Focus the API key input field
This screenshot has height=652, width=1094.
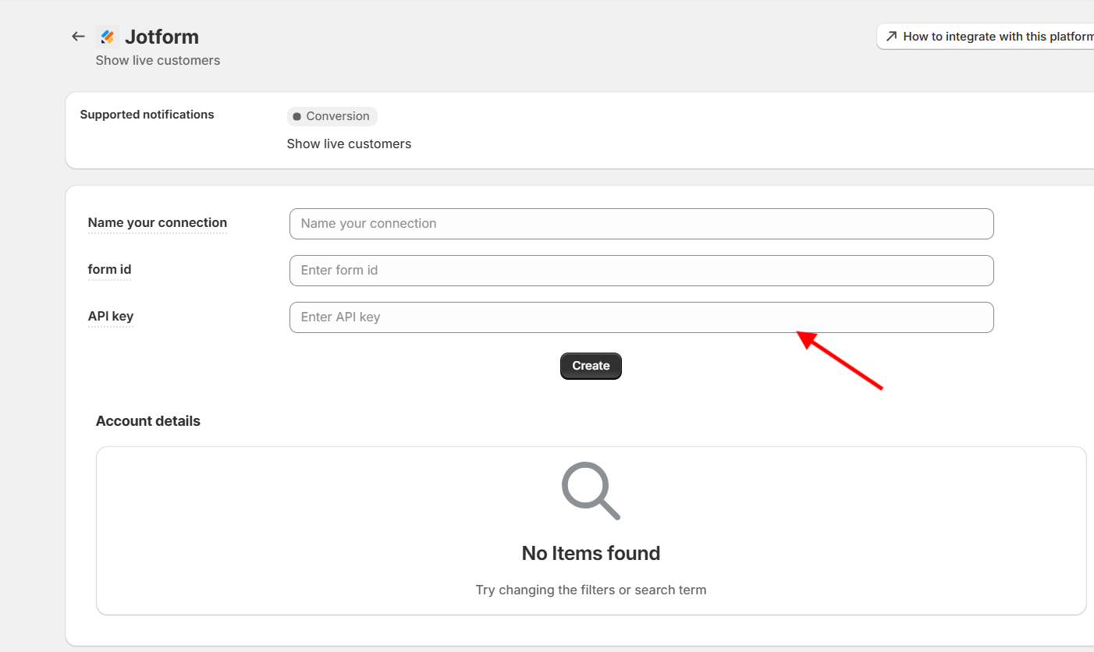tap(641, 317)
